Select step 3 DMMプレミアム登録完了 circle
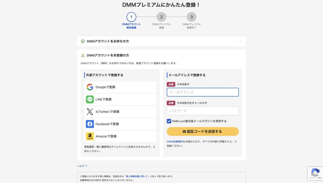The height and width of the screenshot is (183, 323). [191, 17]
